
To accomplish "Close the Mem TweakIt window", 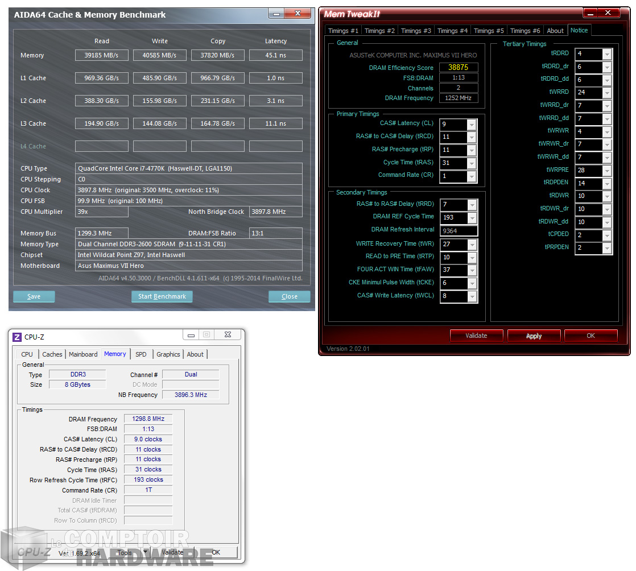I will pos(608,13).
